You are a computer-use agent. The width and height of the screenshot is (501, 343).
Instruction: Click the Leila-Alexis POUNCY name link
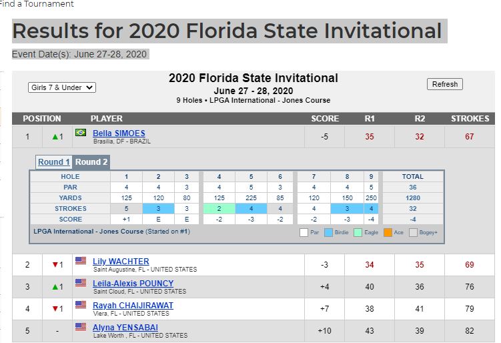point(133,284)
